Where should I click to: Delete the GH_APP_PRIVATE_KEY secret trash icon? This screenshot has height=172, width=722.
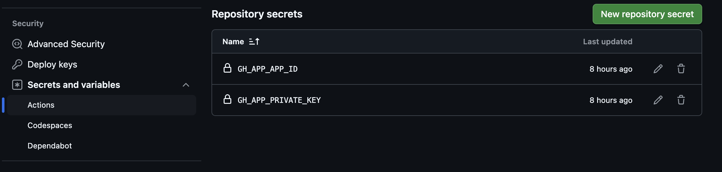coord(681,100)
